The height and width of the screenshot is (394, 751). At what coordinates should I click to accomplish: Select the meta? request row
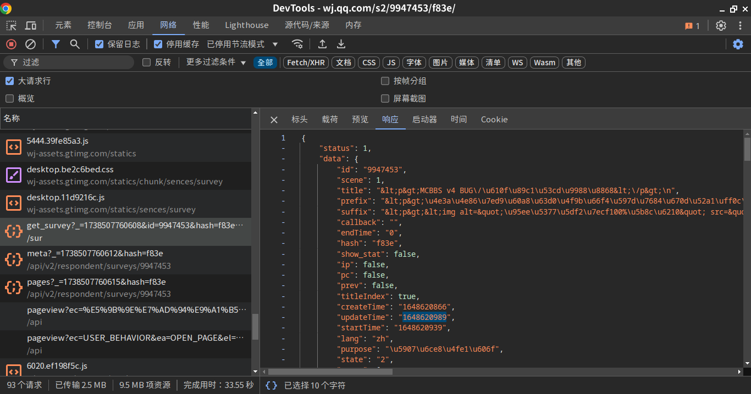pos(125,260)
